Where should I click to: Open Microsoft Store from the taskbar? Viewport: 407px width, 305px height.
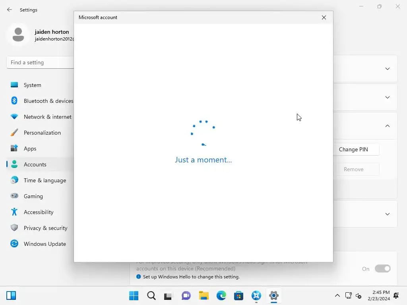[238, 295]
